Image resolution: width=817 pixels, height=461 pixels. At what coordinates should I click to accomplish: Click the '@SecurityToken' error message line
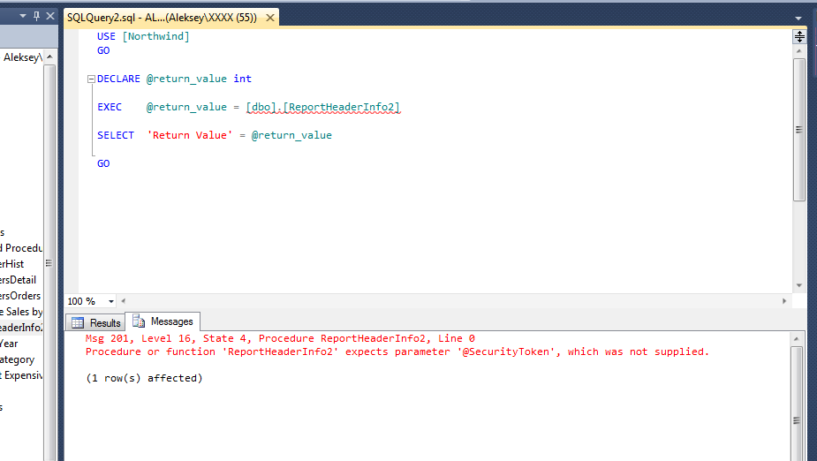tap(397, 351)
